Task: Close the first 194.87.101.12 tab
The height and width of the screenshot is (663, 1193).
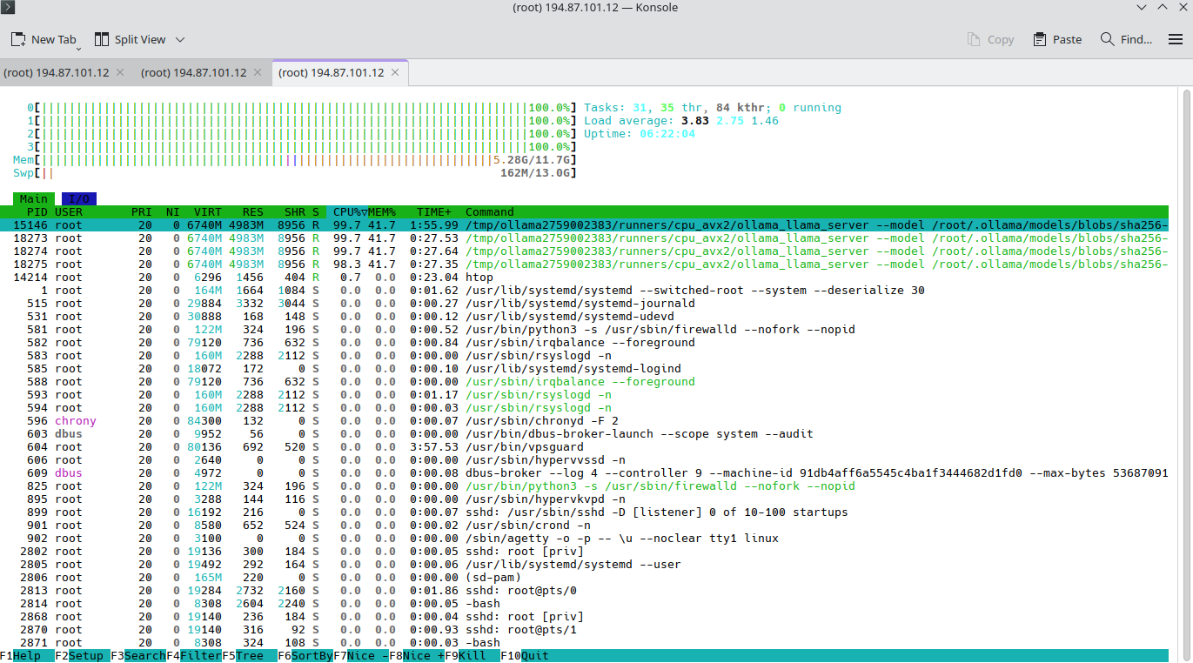Action: pyautogui.click(x=120, y=72)
